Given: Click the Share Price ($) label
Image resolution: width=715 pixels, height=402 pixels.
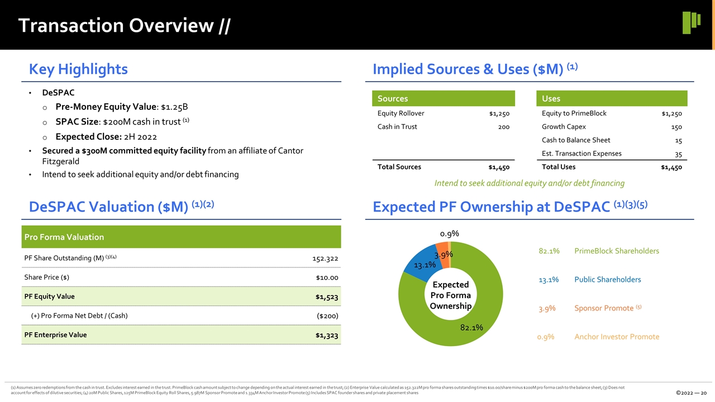Looking at the screenshot, I should coord(47,277).
